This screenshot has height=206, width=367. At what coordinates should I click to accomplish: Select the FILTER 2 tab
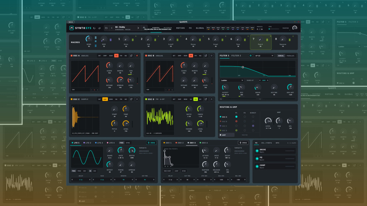(x=236, y=55)
